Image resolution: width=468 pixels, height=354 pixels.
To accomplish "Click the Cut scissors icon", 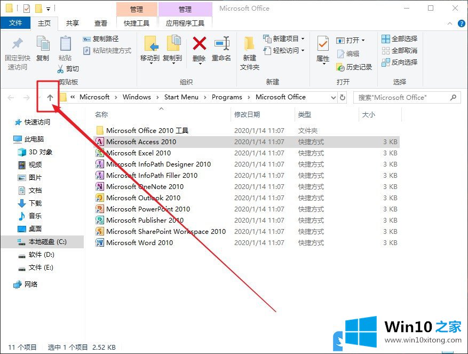I will coord(60,69).
